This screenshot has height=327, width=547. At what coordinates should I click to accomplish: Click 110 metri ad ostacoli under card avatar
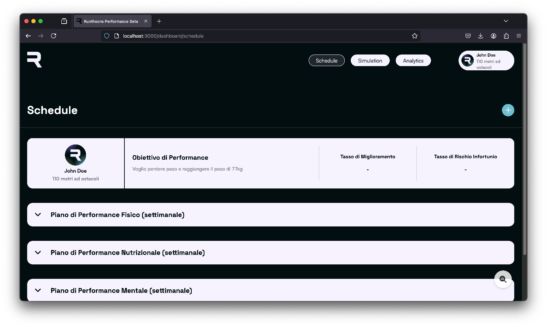click(x=75, y=179)
